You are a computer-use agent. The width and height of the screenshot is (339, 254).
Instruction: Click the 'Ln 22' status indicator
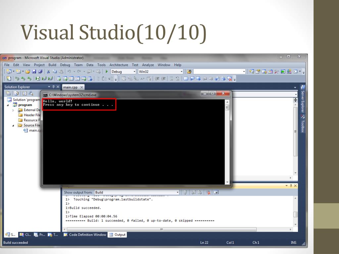pos(204,242)
